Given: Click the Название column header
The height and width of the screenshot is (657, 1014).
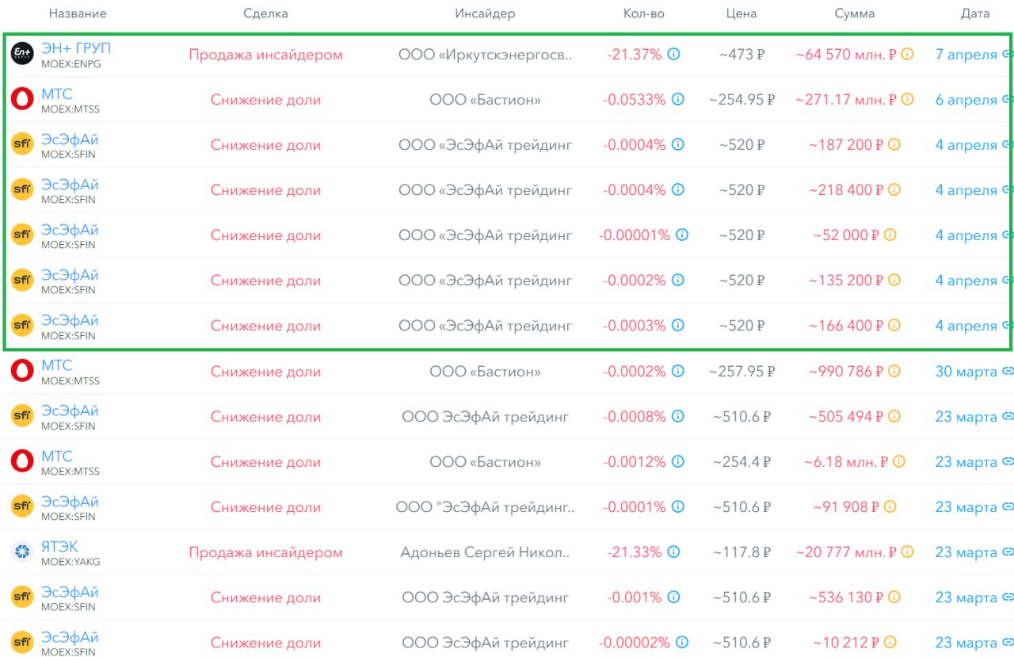Looking at the screenshot, I should tap(78, 13).
